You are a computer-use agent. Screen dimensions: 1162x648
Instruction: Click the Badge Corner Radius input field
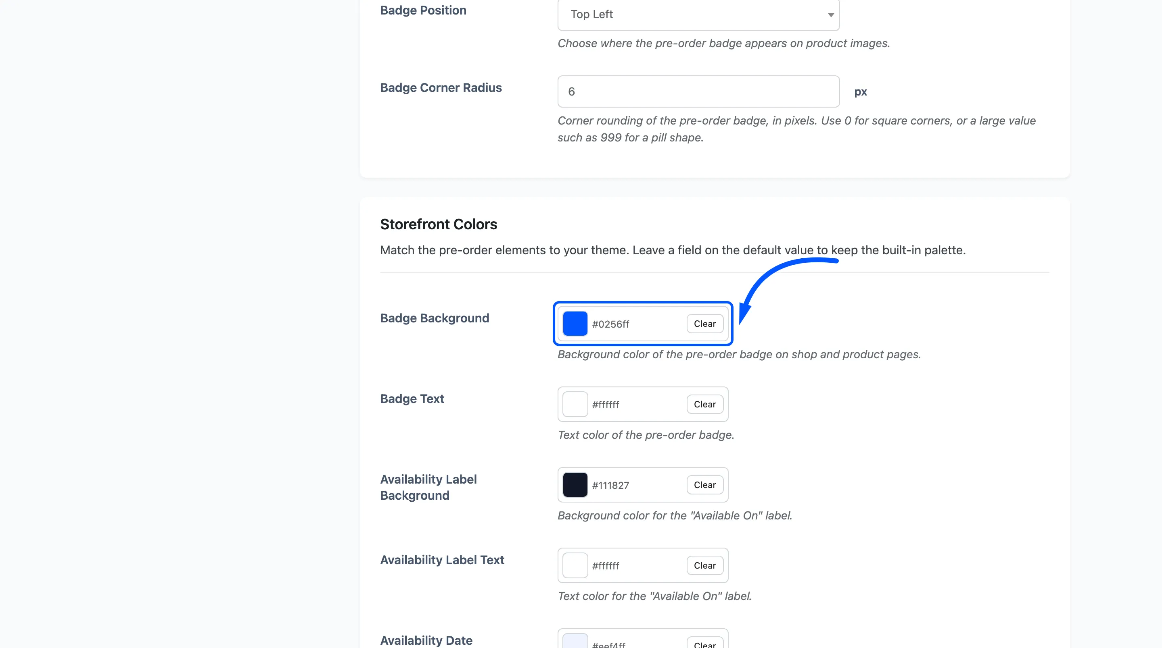click(x=698, y=91)
